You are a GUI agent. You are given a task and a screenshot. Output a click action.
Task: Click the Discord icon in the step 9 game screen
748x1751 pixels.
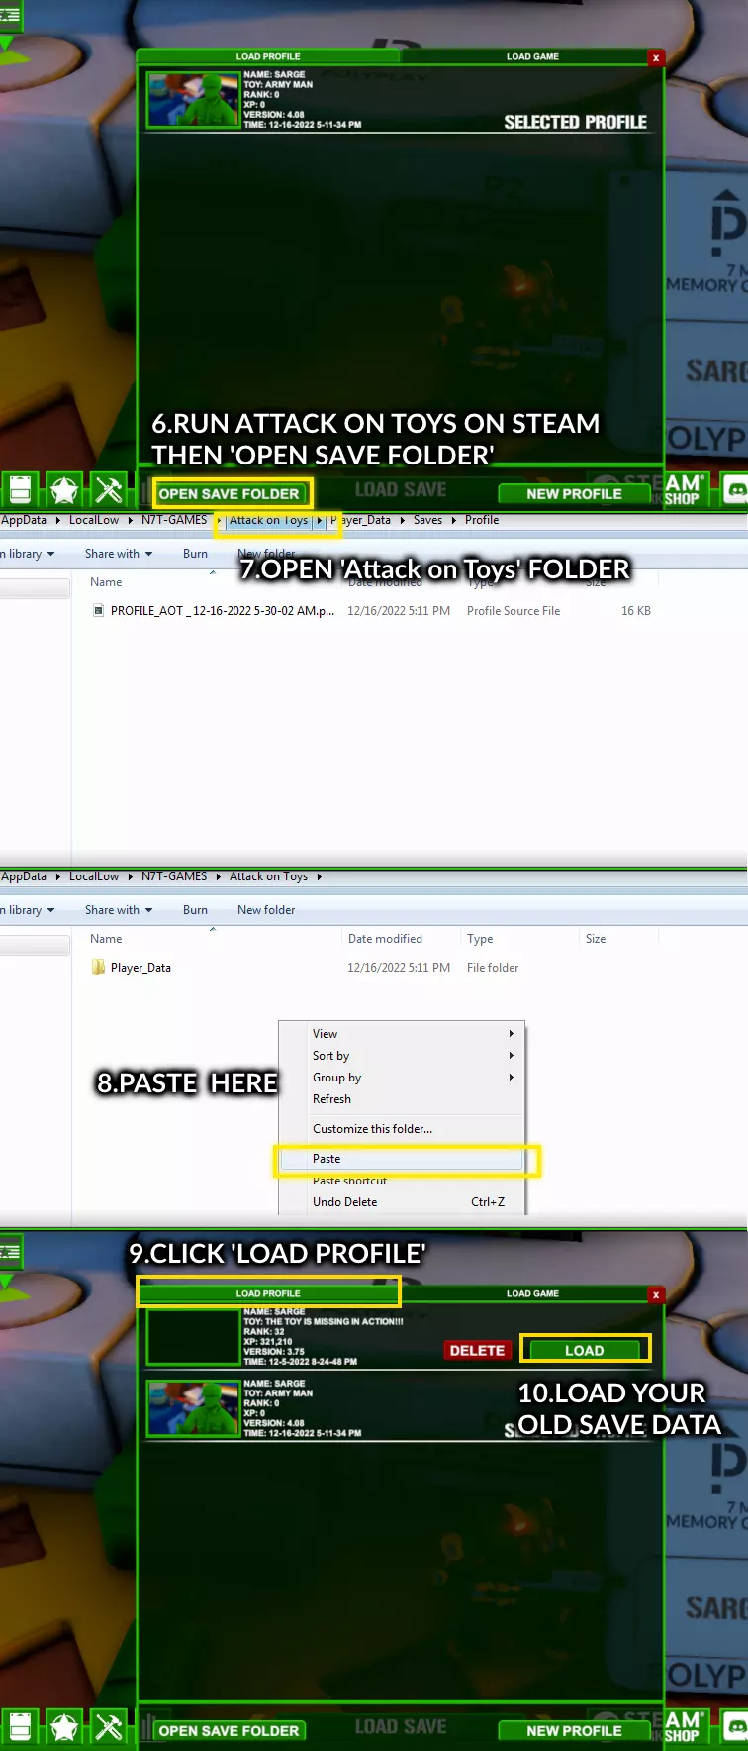[x=735, y=1726]
